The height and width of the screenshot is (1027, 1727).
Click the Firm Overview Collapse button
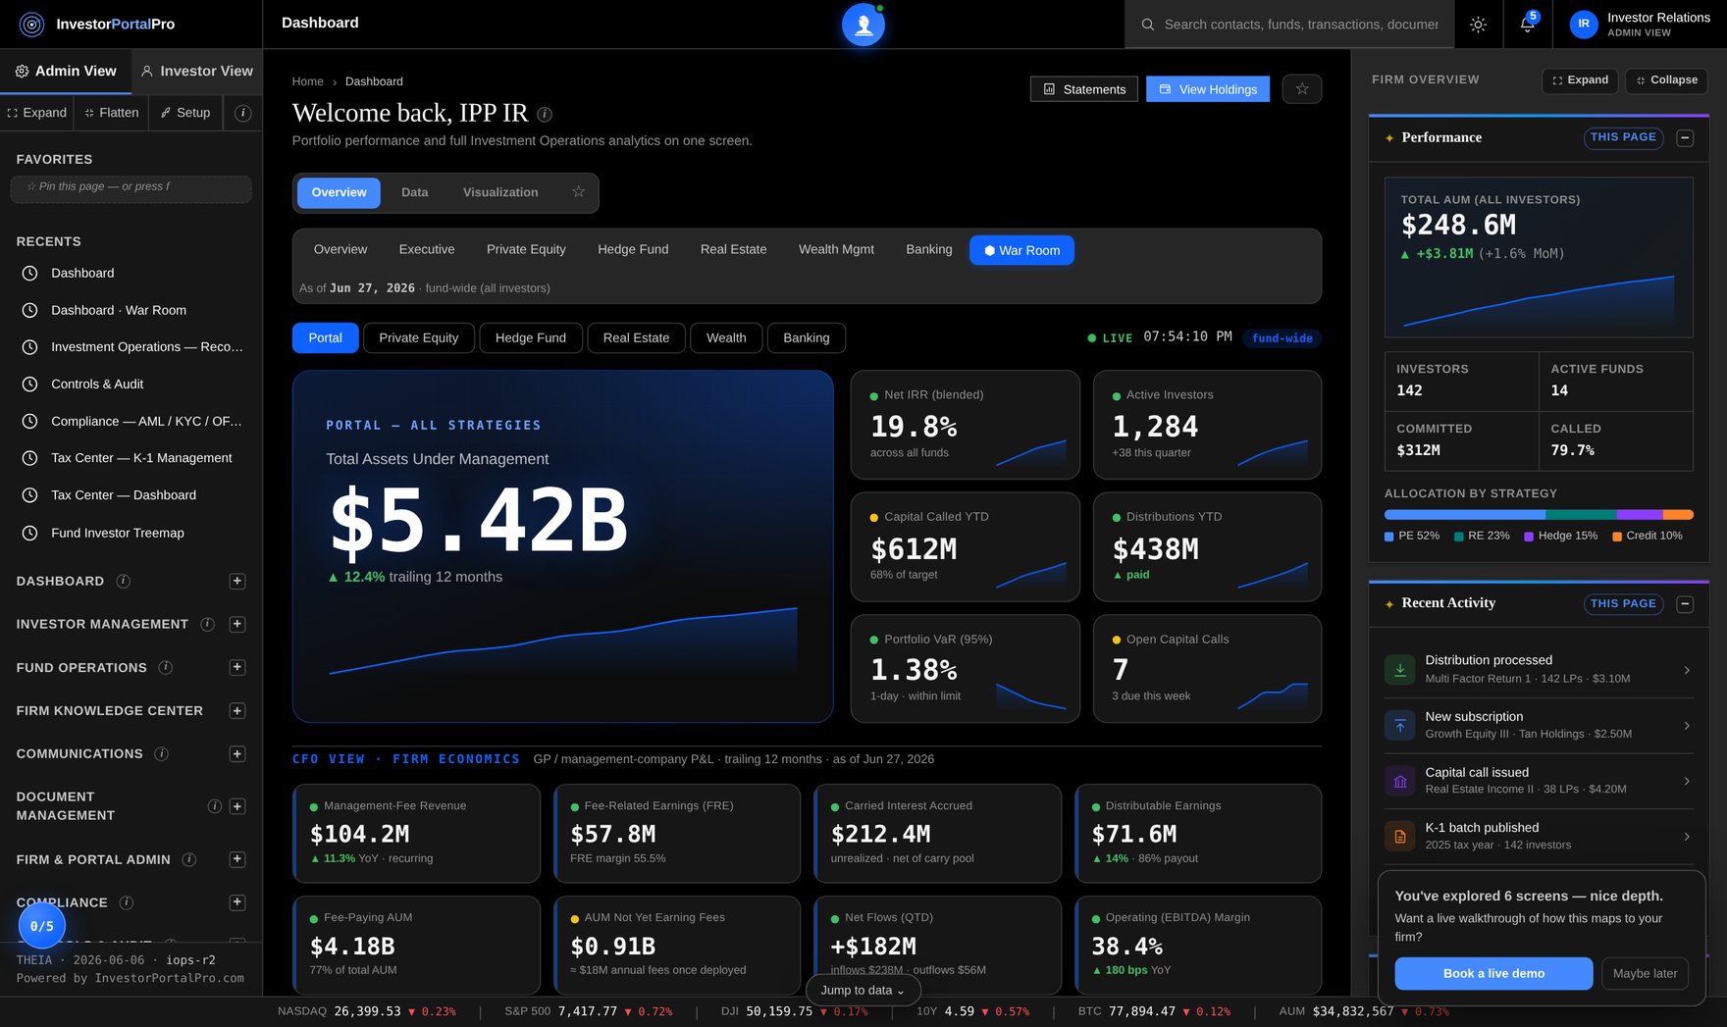[x=1666, y=80]
